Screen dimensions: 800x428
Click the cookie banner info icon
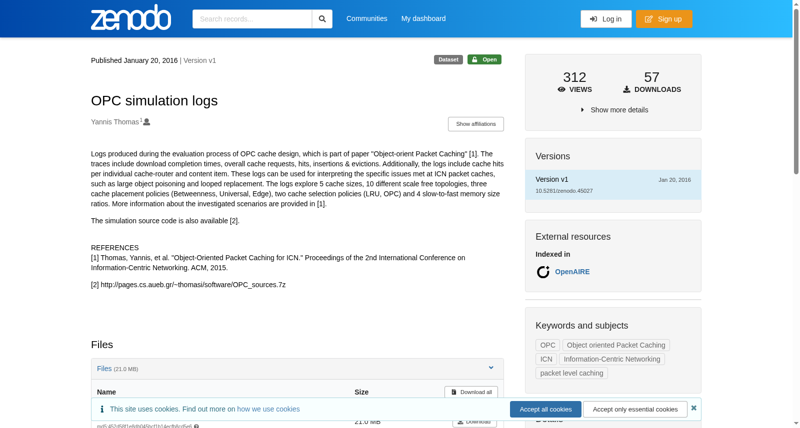pyautogui.click(x=102, y=409)
